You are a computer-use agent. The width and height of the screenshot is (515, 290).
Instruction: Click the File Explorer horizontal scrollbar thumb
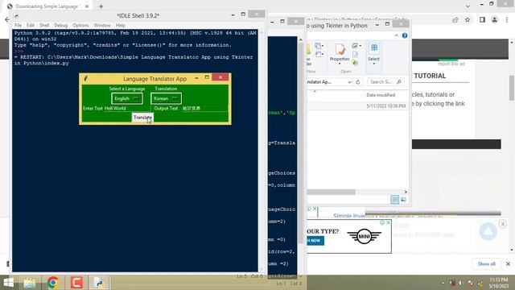pos(331,192)
